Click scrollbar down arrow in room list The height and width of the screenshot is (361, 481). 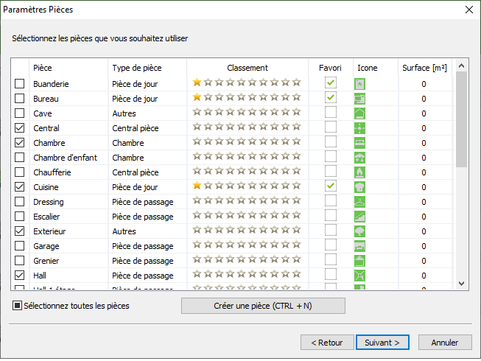pyautogui.click(x=462, y=283)
